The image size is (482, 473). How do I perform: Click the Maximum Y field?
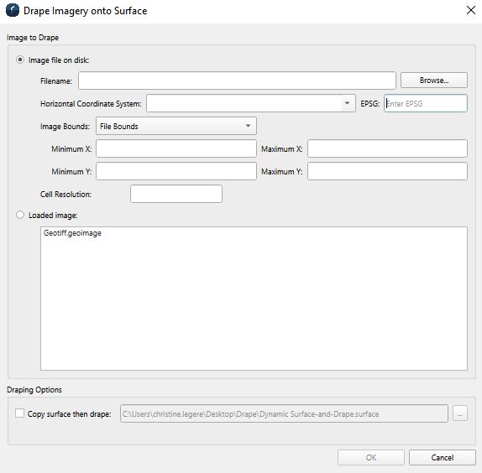[387, 171]
